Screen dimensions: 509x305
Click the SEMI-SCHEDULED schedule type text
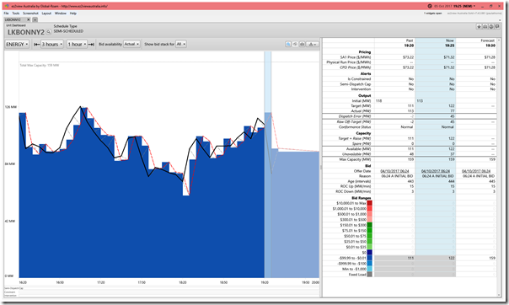68,31
